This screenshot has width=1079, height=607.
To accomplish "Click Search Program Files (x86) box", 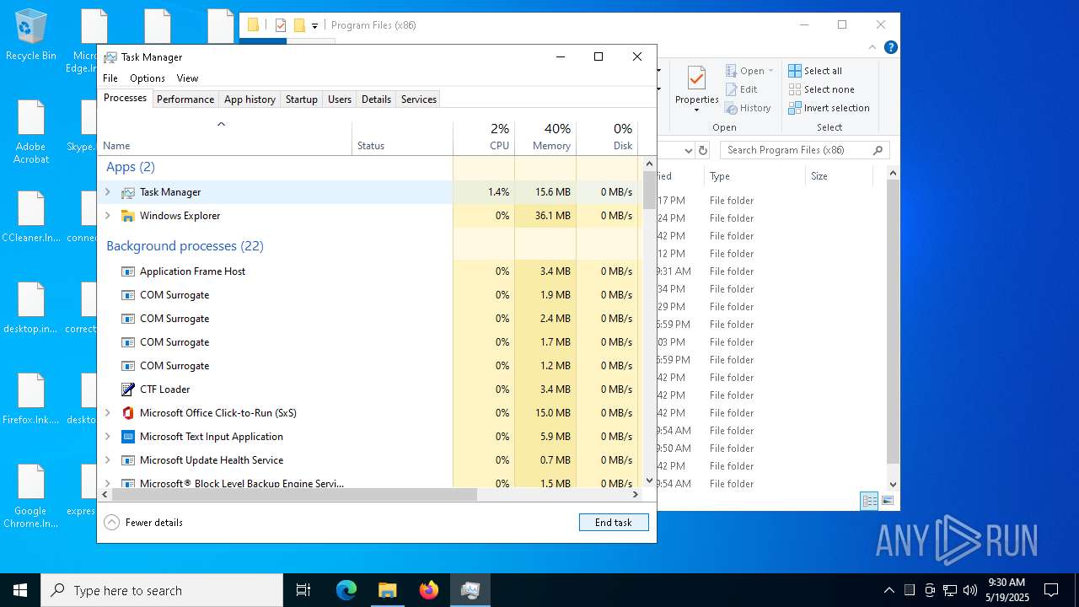I will click(805, 150).
